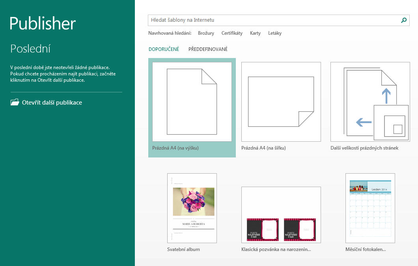Viewport: 418px width, 266px height.
Task: Select Prázdná A4 (na šířku) template thumbnail
Action: click(x=281, y=102)
